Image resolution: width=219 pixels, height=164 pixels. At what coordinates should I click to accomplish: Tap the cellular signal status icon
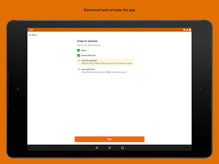click(187, 30)
